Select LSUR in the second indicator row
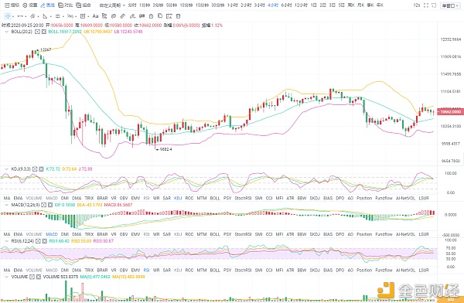This screenshot has height=303, width=464. click(x=424, y=234)
